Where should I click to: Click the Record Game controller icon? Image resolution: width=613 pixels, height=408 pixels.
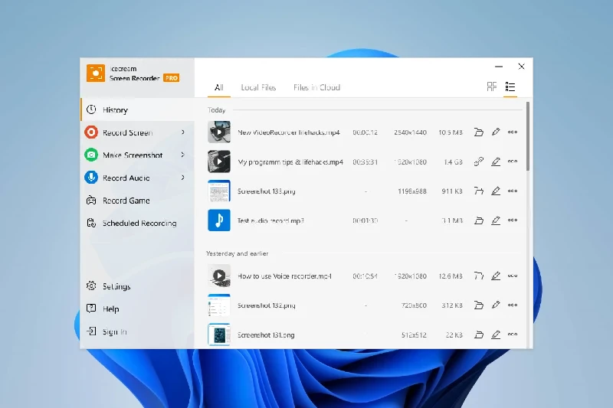(x=91, y=201)
